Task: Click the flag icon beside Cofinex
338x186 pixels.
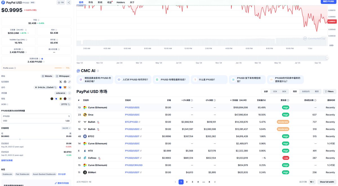Action: 99,158
